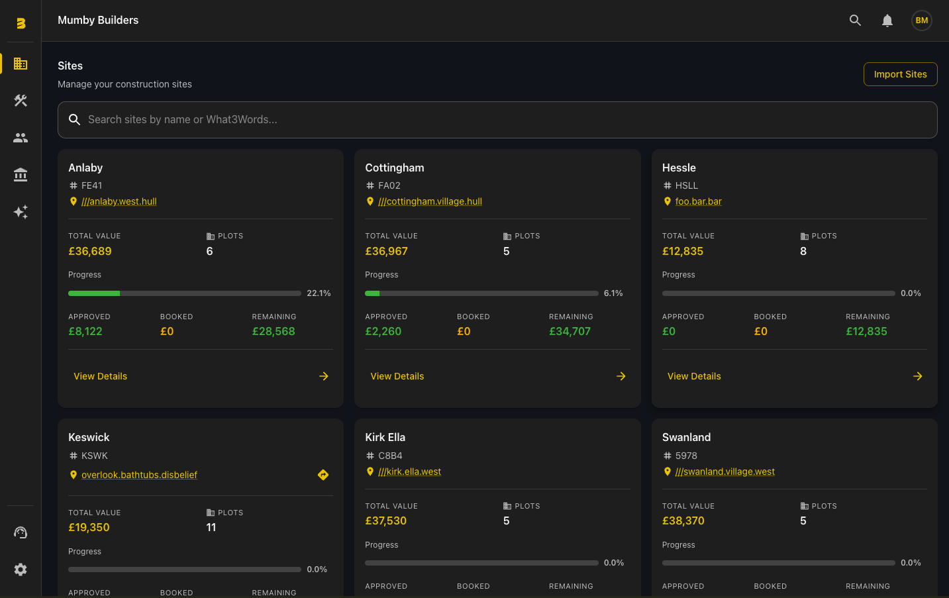
Task: Click View Details on the Anlaby card
Action: [100, 376]
